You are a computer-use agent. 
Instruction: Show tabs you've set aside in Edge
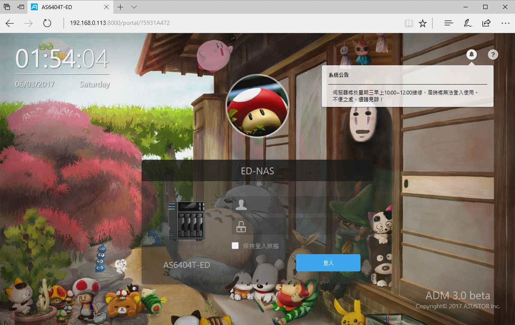point(7,7)
